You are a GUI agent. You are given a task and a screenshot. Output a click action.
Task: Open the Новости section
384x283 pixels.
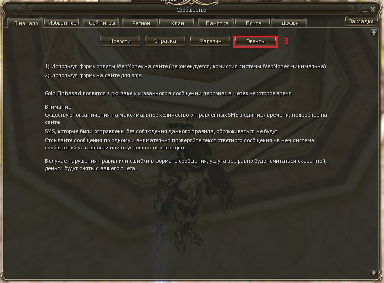[x=120, y=41]
